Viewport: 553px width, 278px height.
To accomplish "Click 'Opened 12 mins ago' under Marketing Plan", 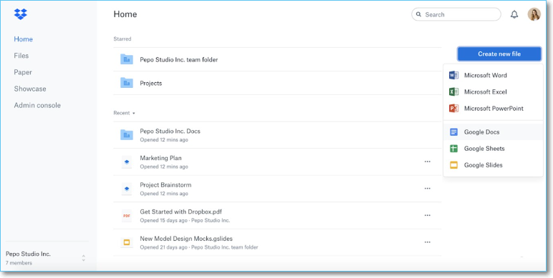I will pyautogui.click(x=164, y=167).
